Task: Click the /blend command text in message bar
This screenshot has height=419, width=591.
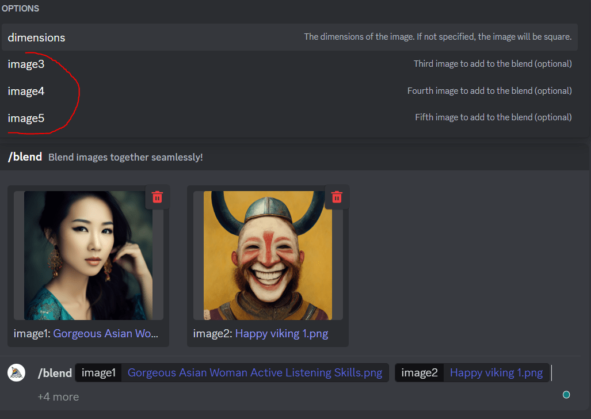Action: tap(55, 373)
